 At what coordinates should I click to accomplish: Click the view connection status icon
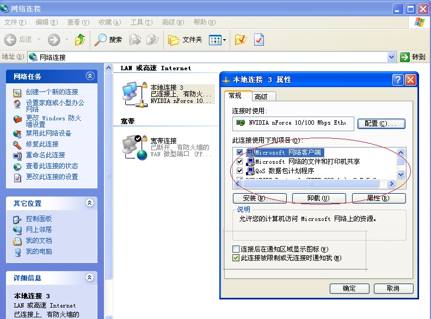(17, 167)
